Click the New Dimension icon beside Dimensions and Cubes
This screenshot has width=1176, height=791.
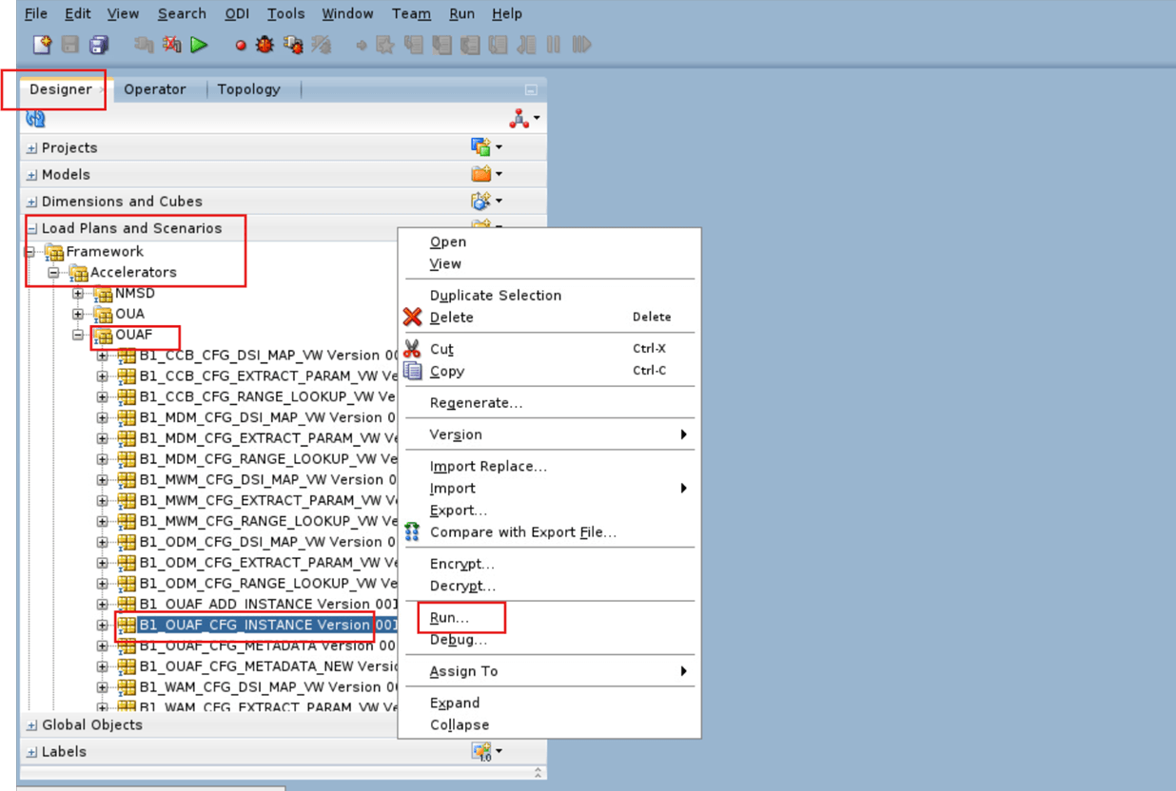click(481, 200)
